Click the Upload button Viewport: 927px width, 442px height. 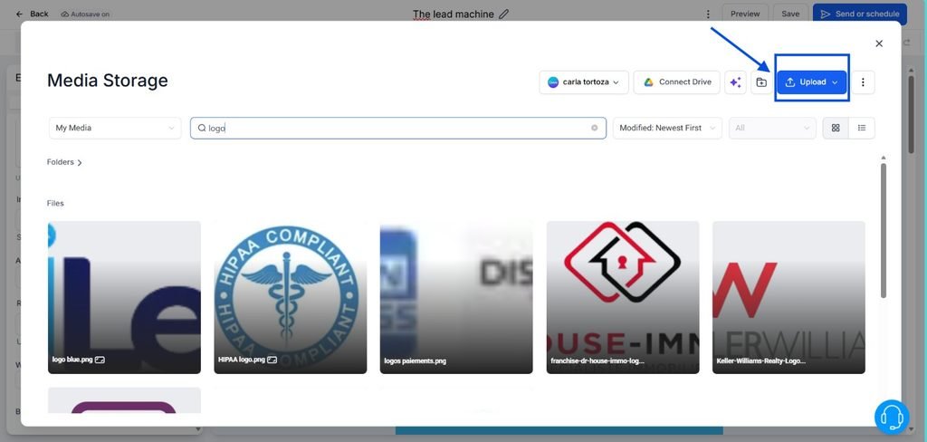[812, 82]
